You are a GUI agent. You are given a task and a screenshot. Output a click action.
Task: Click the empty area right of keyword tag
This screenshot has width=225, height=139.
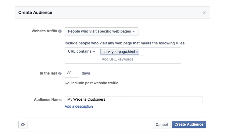click(160, 52)
